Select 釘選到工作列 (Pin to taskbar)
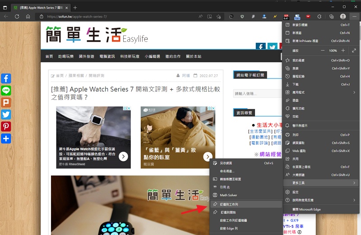The height and width of the screenshot is (235, 361). 246,204
